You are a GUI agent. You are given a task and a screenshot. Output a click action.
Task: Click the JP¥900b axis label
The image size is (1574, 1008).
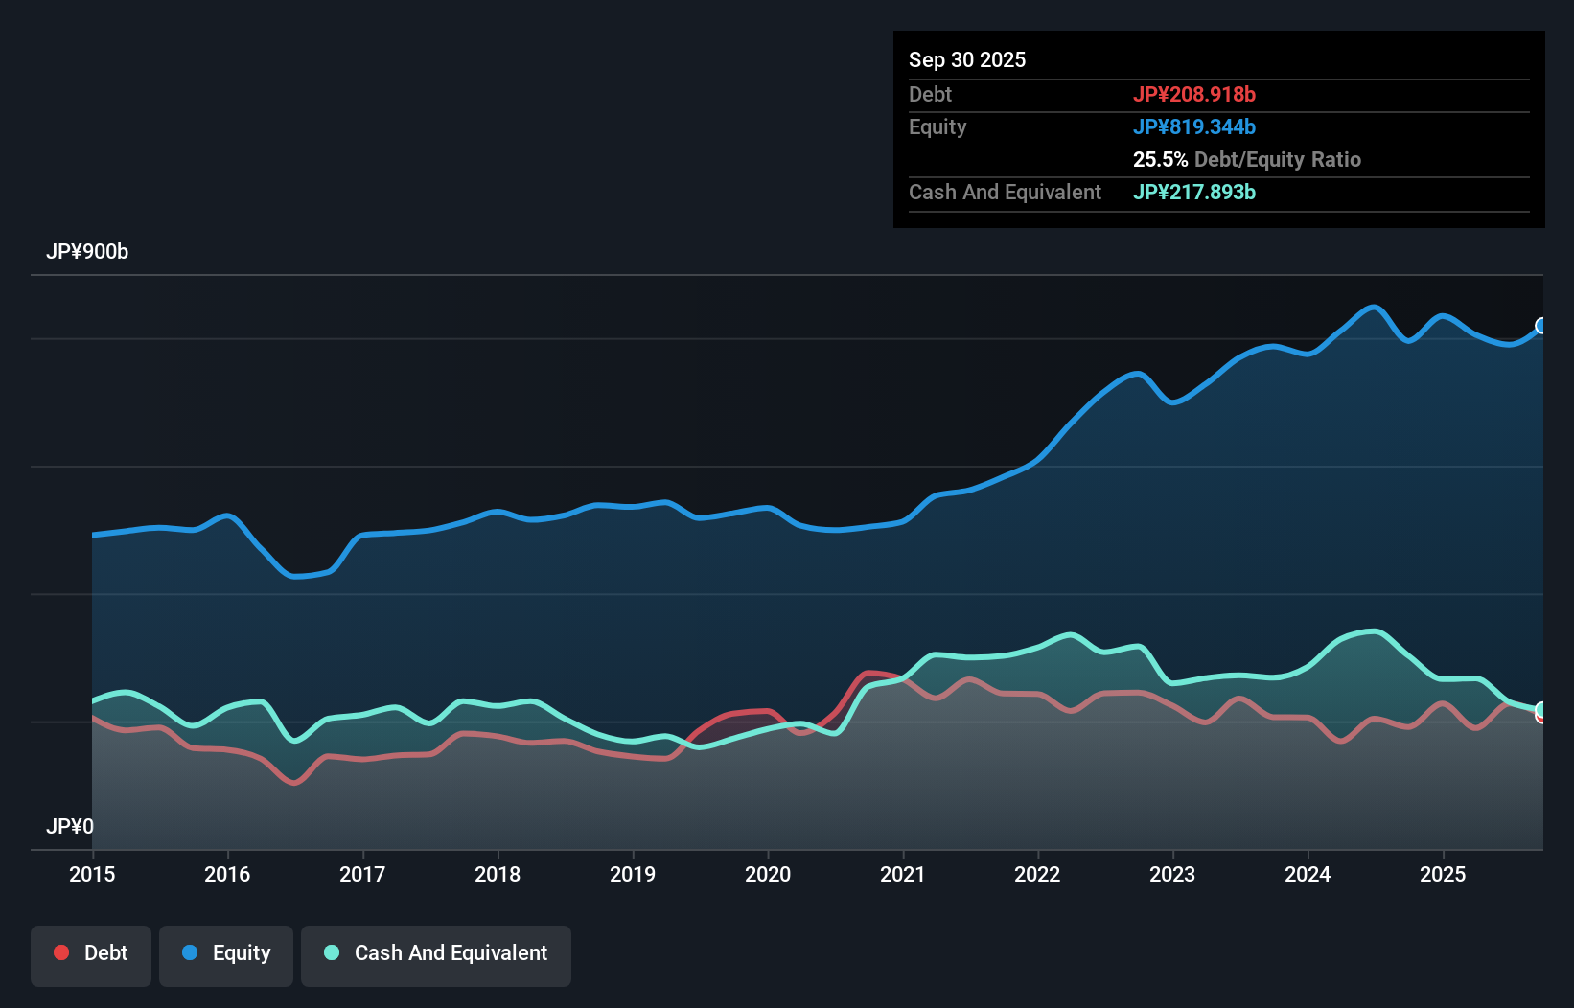click(87, 252)
